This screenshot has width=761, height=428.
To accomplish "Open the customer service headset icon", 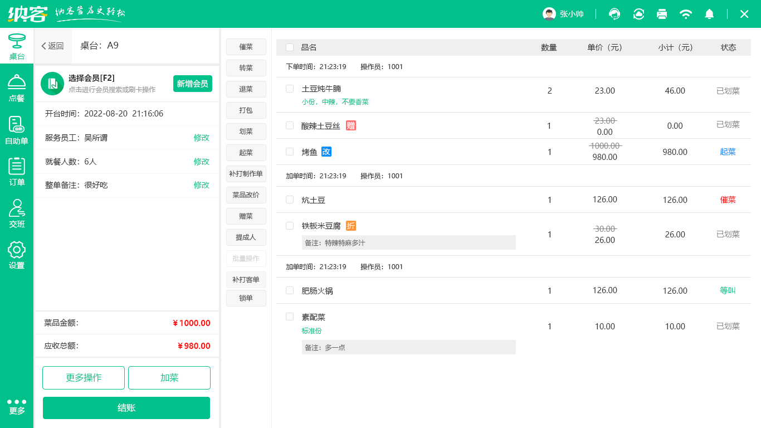I will click(614, 14).
